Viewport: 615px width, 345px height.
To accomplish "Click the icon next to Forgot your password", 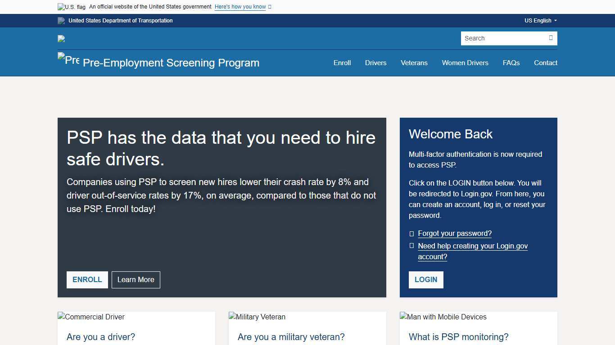I will point(411,234).
